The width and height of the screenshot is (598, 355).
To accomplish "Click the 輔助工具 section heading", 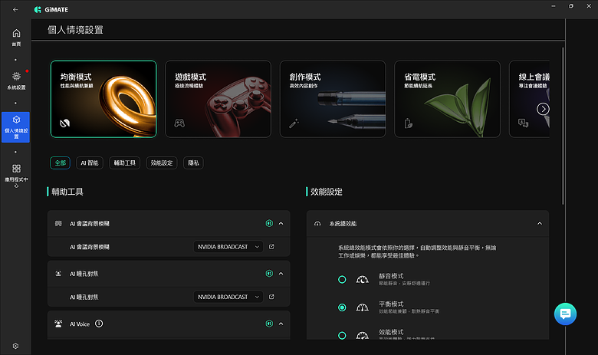I will point(67,192).
